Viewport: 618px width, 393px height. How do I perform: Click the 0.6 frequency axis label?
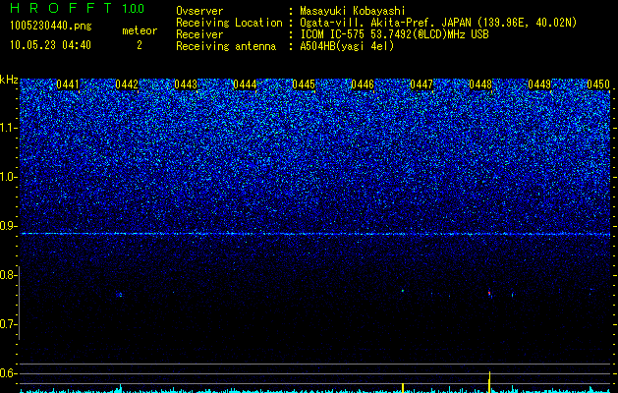[x=7, y=373]
